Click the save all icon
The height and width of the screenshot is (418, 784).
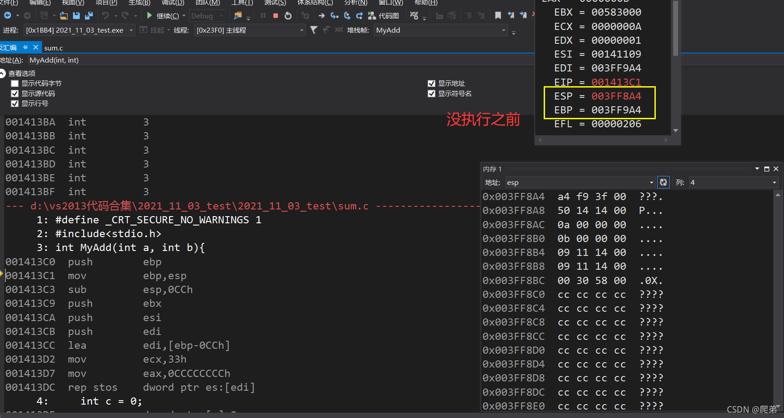pos(89,16)
